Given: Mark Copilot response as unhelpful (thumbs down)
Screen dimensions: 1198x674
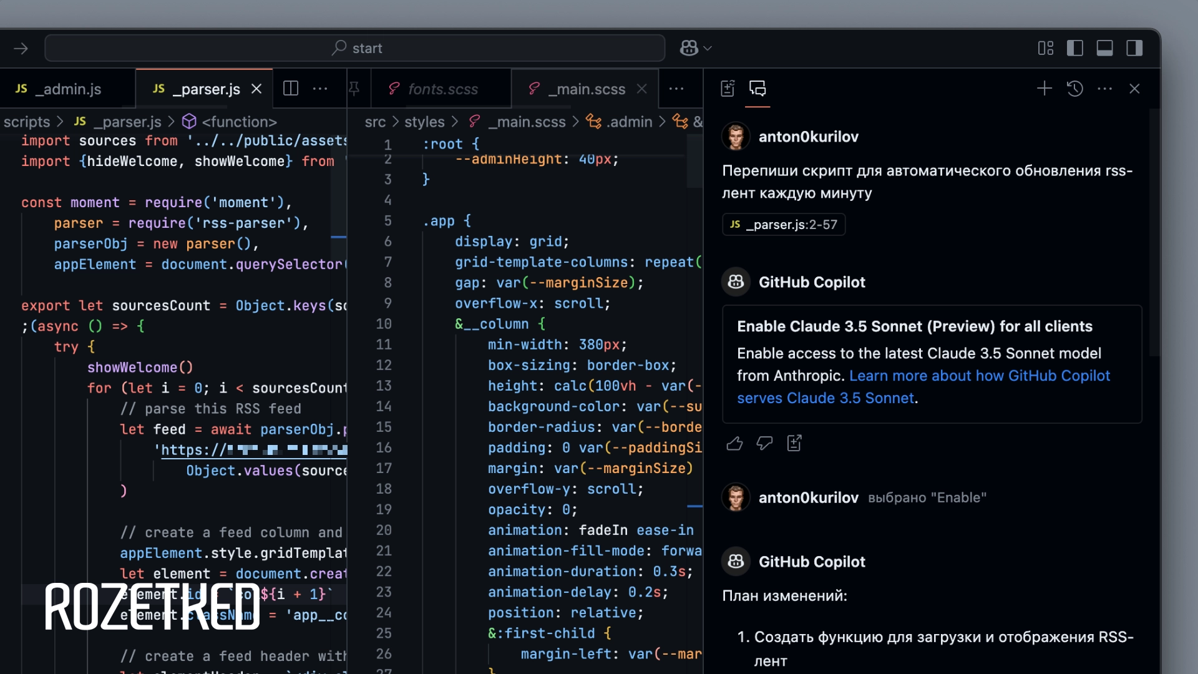Looking at the screenshot, I should tap(764, 443).
